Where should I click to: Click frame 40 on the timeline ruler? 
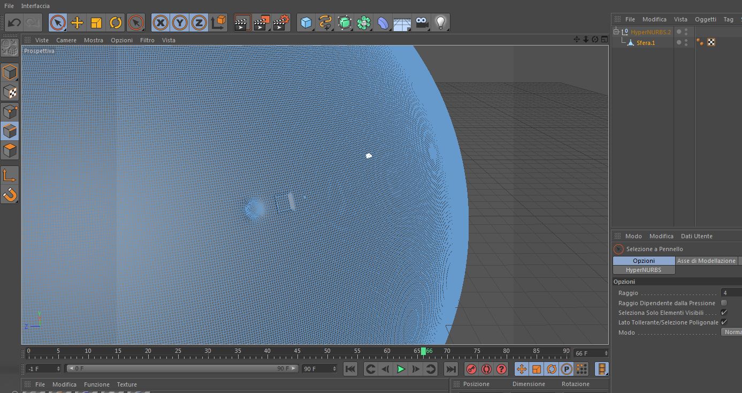pyautogui.click(x=267, y=353)
